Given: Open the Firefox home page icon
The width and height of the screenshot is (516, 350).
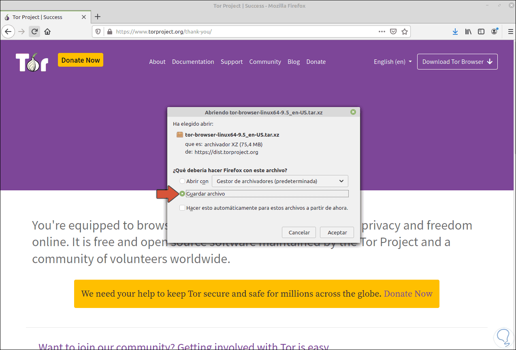Looking at the screenshot, I should pos(47,32).
